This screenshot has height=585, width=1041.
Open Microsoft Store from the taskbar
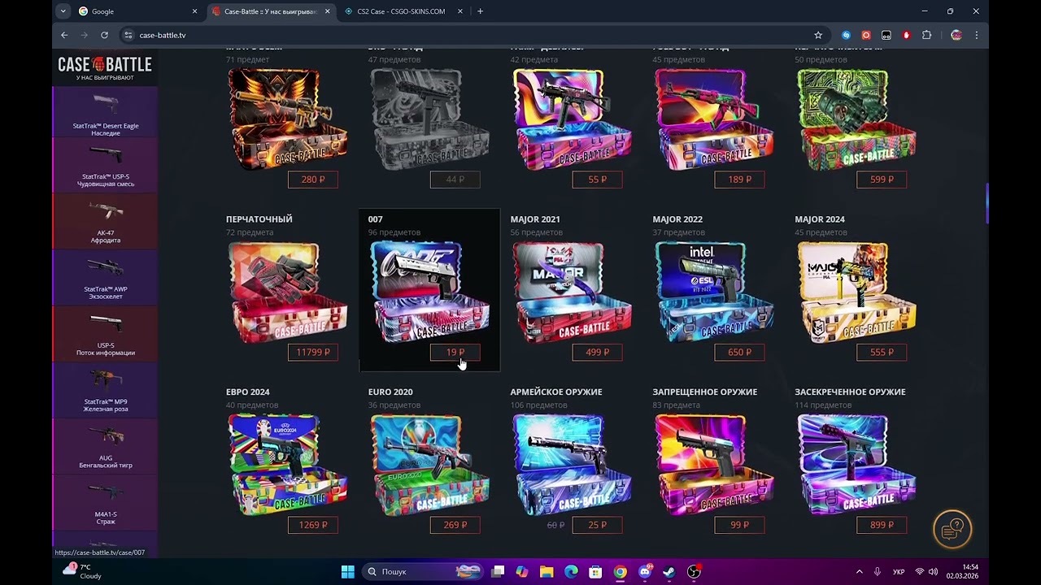tap(595, 572)
